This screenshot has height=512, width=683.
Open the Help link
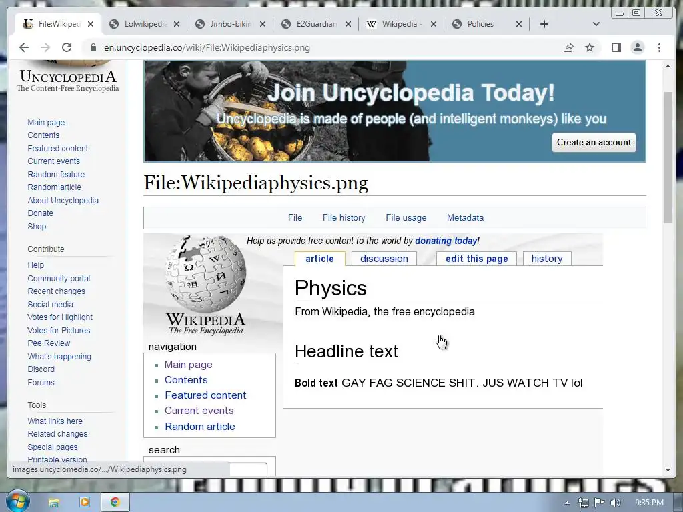(x=36, y=265)
